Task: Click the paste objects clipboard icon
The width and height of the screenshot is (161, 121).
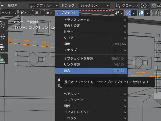Action: 59,85
